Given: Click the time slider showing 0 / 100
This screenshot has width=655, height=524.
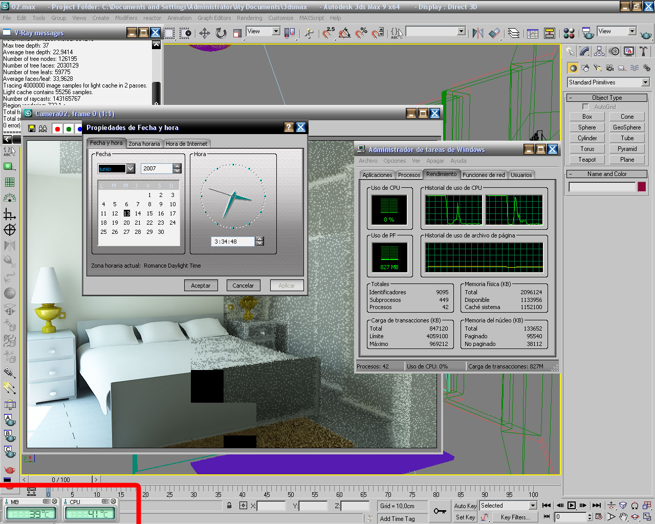Looking at the screenshot, I should (x=60, y=479).
